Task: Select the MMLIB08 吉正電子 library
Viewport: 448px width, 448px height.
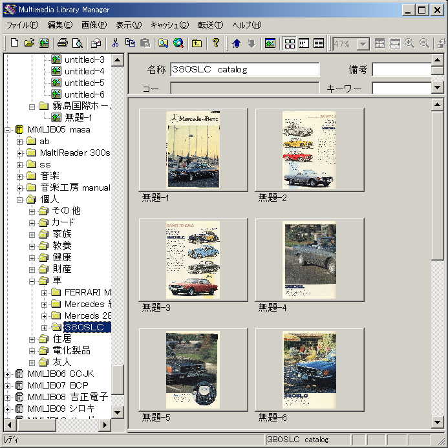Action: pos(68,397)
